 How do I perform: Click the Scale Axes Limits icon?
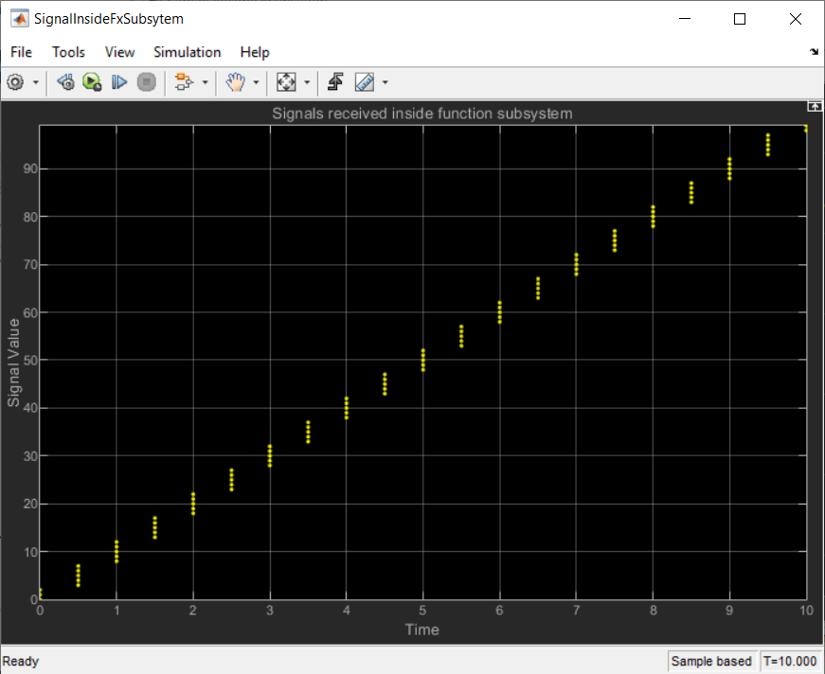point(285,82)
